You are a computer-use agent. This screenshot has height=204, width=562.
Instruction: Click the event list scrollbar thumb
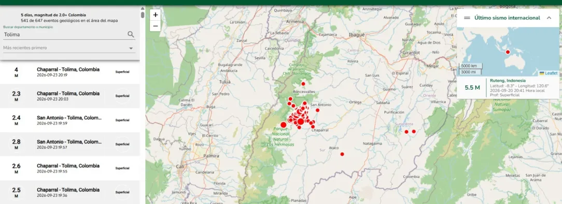pyautogui.click(x=143, y=15)
